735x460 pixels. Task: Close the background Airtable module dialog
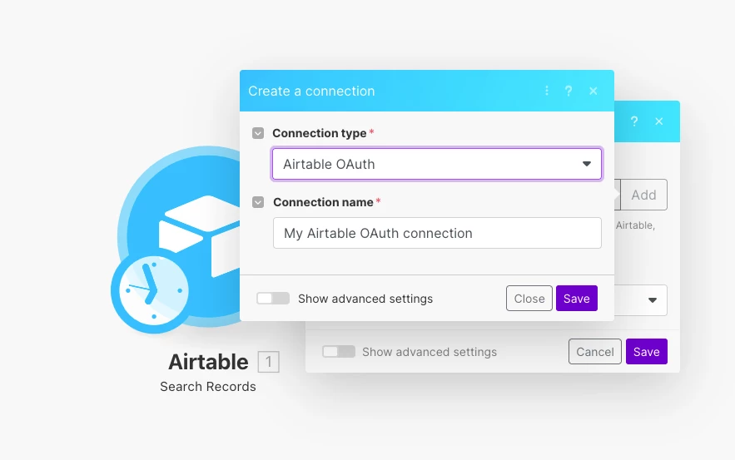coord(659,121)
